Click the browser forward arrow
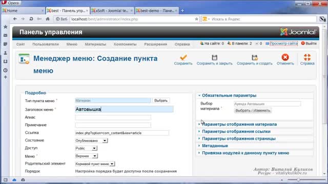 pos(23,19)
